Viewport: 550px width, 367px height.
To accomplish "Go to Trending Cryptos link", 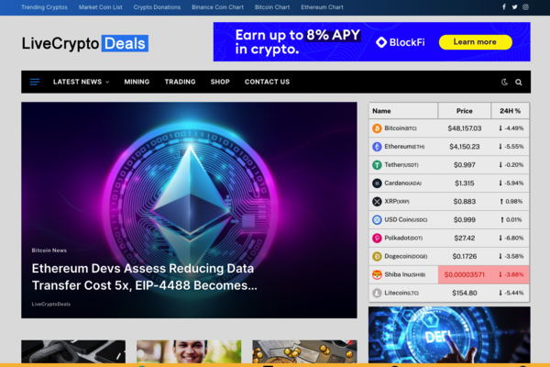I will pyautogui.click(x=44, y=7).
